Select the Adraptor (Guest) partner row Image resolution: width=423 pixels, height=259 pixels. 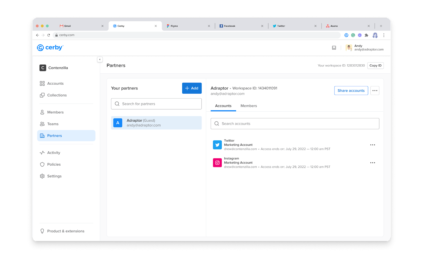tap(156, 123)
